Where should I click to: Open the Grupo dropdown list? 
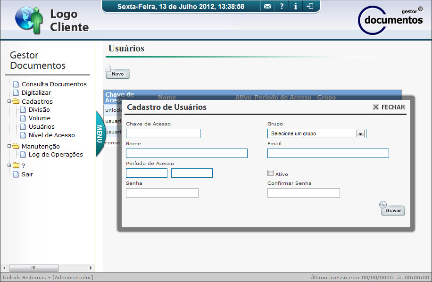tap(360, 134)
